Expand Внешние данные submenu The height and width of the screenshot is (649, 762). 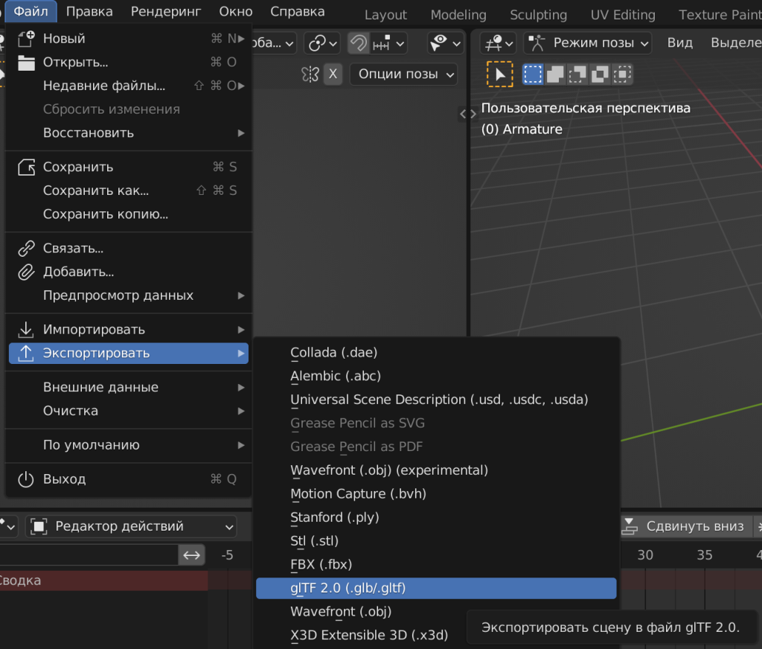[x=129, y=387]
